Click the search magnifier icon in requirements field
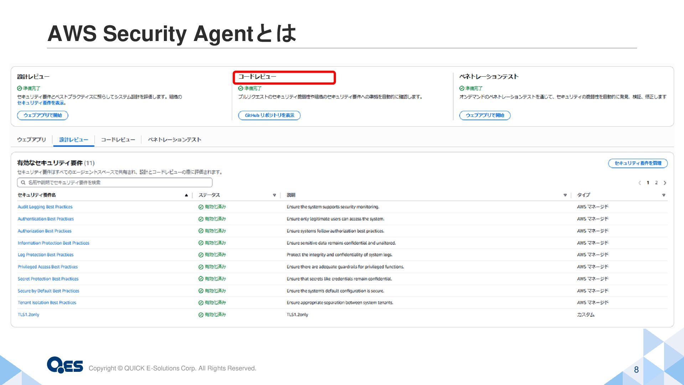 [x=23, y=183]
